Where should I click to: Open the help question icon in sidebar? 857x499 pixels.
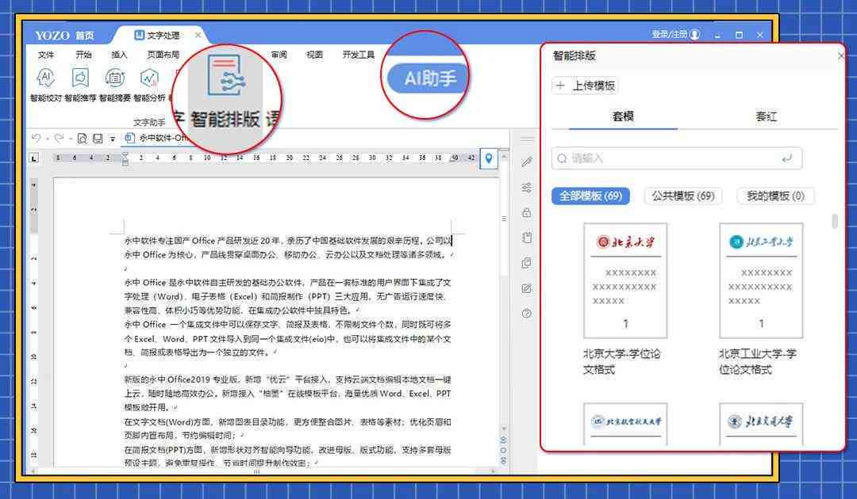(x=526, y=314)
